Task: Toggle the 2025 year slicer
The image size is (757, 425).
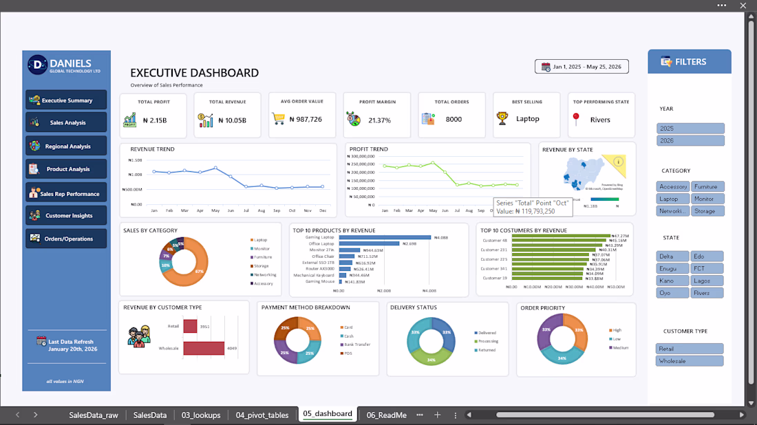Action: click(x=690, y=129)
